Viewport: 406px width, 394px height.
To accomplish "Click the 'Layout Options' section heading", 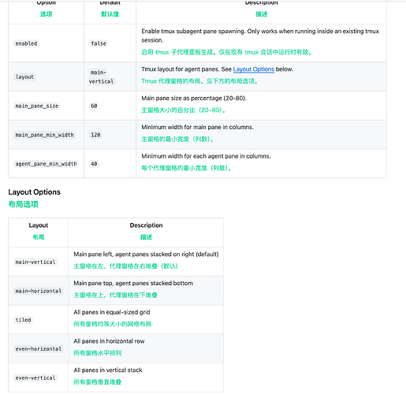I will point(34,192).
